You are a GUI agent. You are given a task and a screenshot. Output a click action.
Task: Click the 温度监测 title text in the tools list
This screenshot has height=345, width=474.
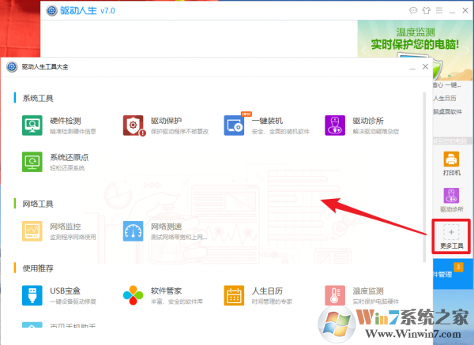point(368,291)
